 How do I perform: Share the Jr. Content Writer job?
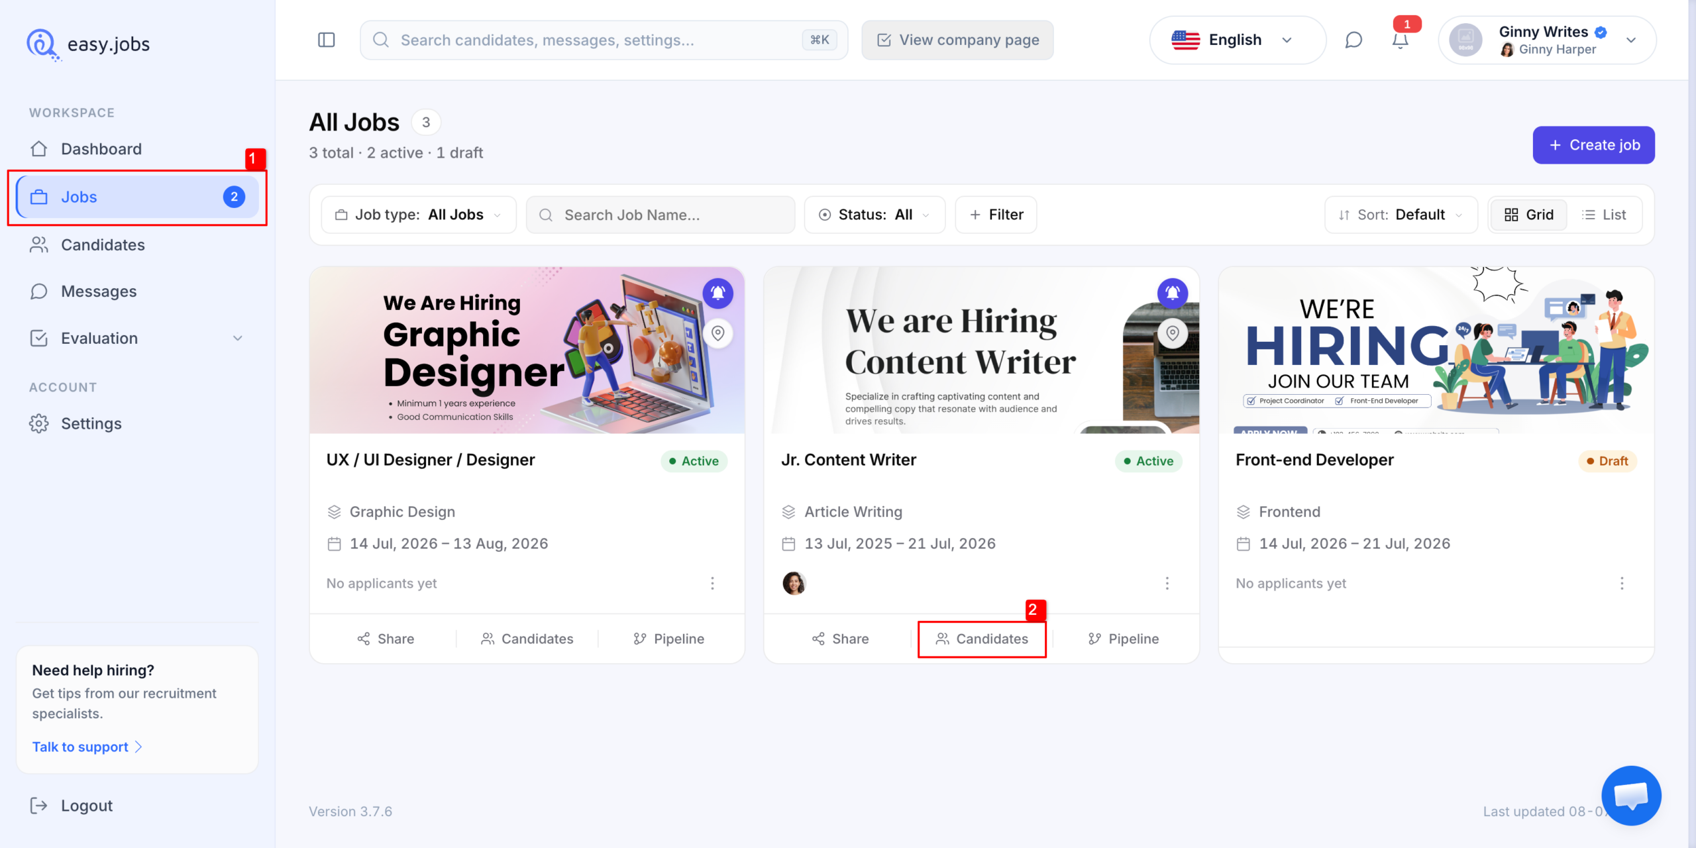coord(840,639)
